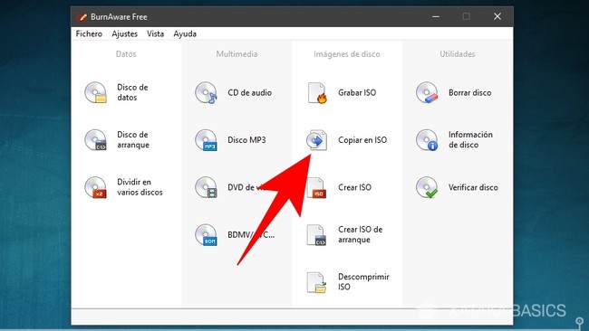Launch the CD de audio disc icon
The width and height of the screenshot is (589, 331).
206,92
